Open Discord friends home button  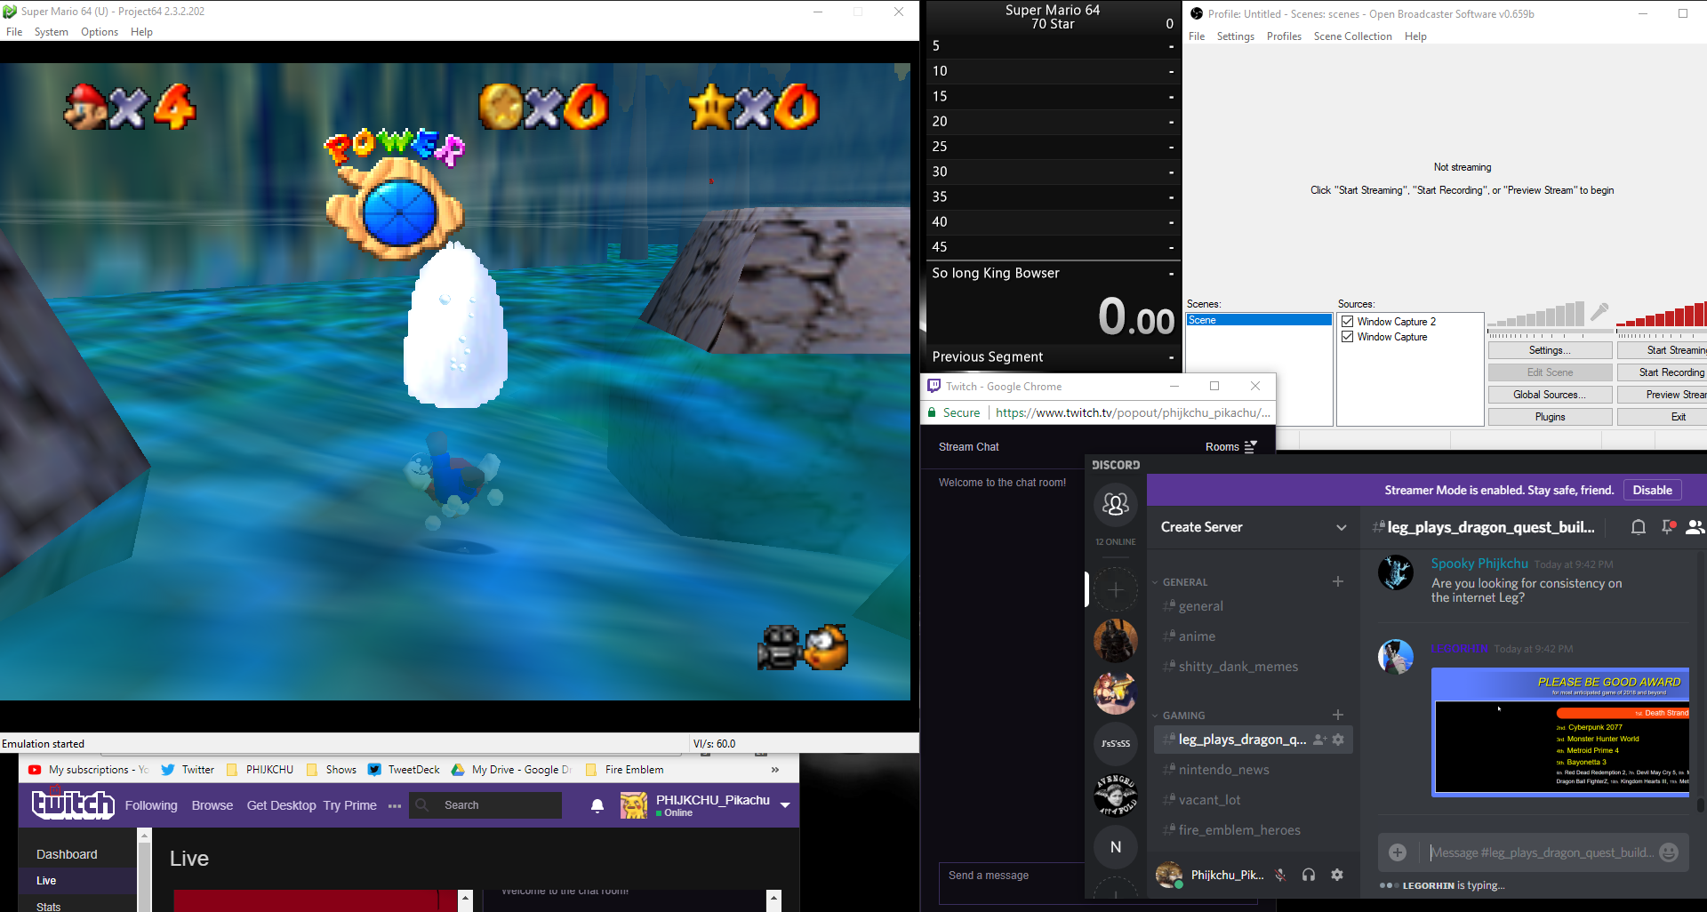(1116, 504)
